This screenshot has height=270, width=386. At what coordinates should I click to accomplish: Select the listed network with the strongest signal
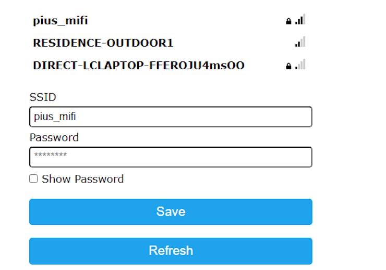point(61,21)
